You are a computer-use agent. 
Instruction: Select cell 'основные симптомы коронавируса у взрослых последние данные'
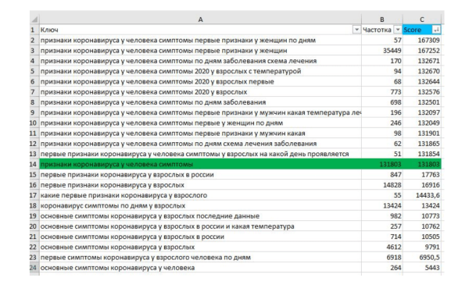(x=200, y=215)
